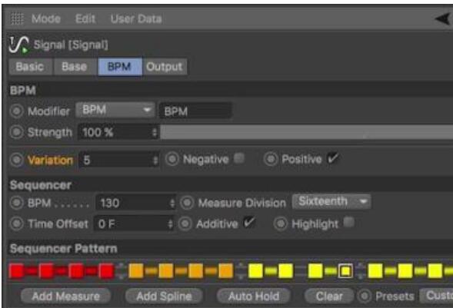Screen dimensions: 453x308
Task: Click the Strength keyframe circle icon
Action: [x=16, y=132]
